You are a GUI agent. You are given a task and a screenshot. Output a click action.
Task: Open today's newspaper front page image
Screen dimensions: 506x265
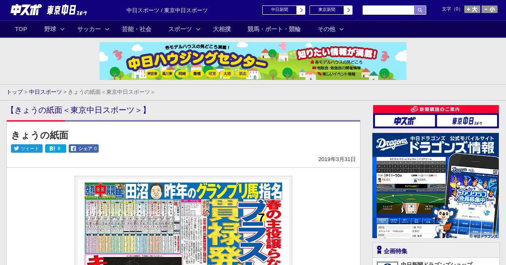pyautogui.click(x=183, y=221)
